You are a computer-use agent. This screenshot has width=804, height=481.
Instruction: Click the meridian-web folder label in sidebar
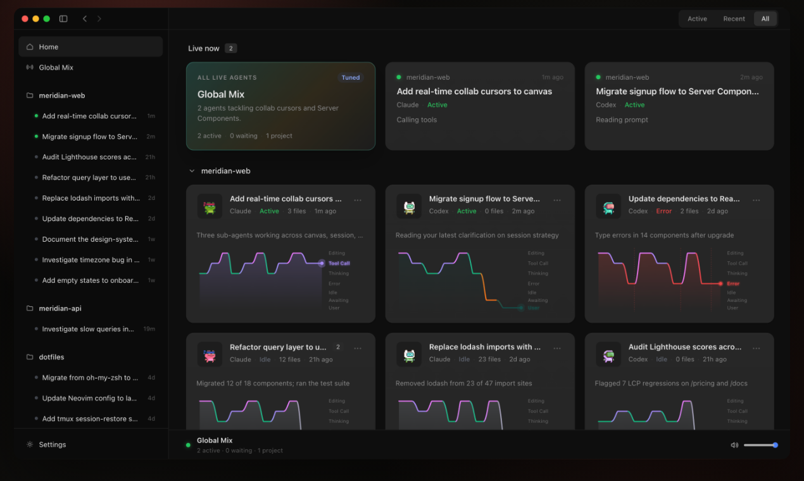[62, 96]
